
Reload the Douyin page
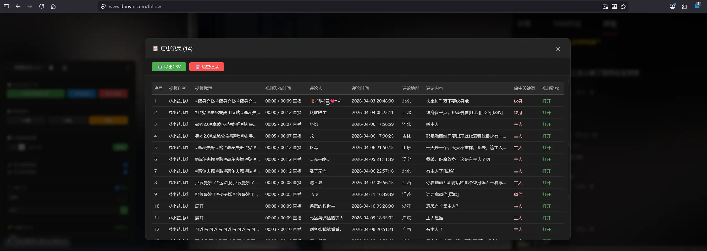pos(41,6)
